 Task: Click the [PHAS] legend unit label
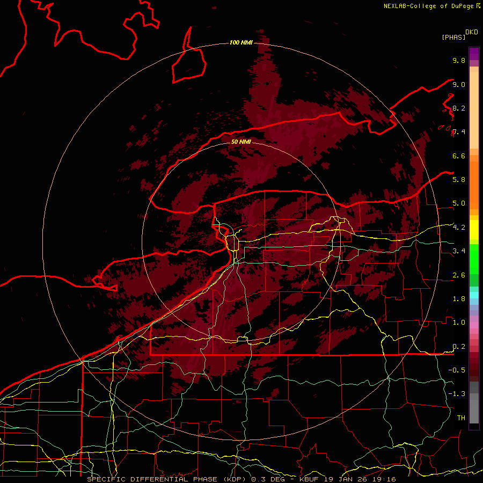pyautogui.click(x=453, y=37)
